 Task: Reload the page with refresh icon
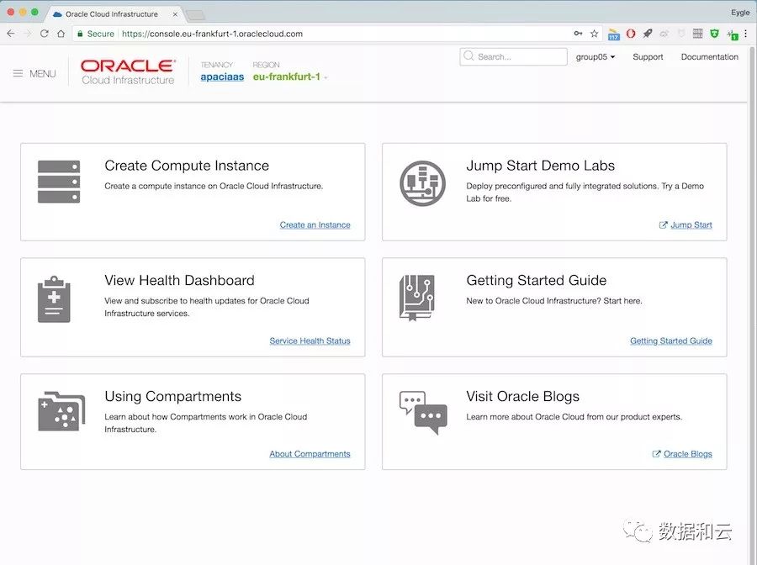(45, 34)
